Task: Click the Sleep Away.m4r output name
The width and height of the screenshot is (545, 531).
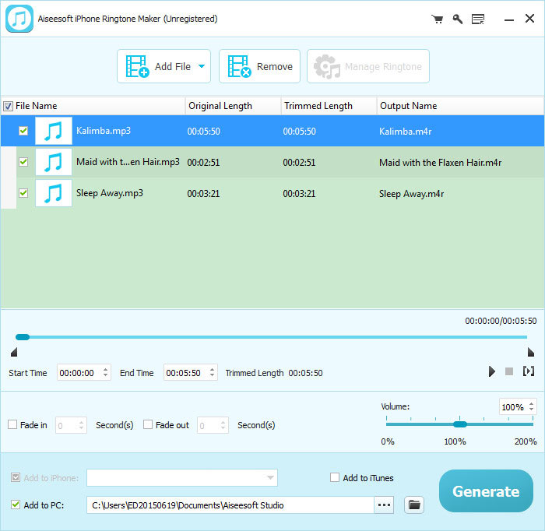Action: (412, 194)
